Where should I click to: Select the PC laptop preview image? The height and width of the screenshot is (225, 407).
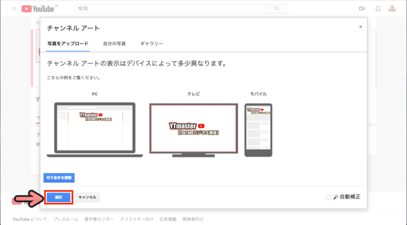click(x=94, y=129)
